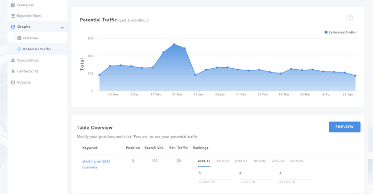Edit the ranking field dated 24 Nov 18
Viewport: 373px width, 194px height.
[x=295, y=173]
